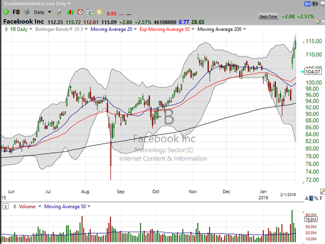Screen dimensions: 325x244
Task: Click the black dots indicator in toolbar
Action: click(x=129, y=14)
